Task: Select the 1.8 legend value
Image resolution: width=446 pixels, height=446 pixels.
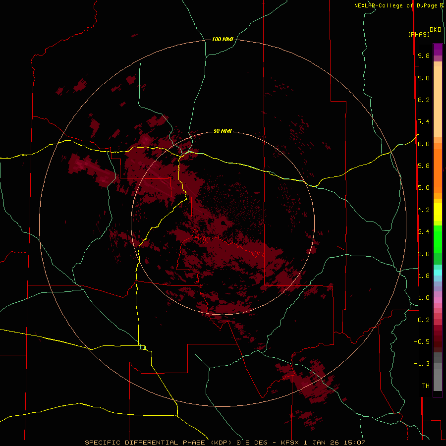Action: (424, 276)
